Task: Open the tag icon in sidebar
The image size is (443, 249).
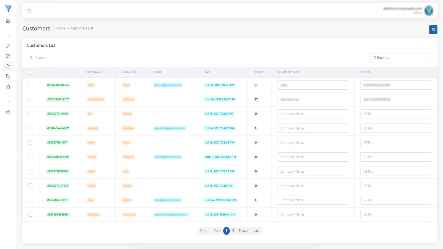Action: click(x=8, y=77)
